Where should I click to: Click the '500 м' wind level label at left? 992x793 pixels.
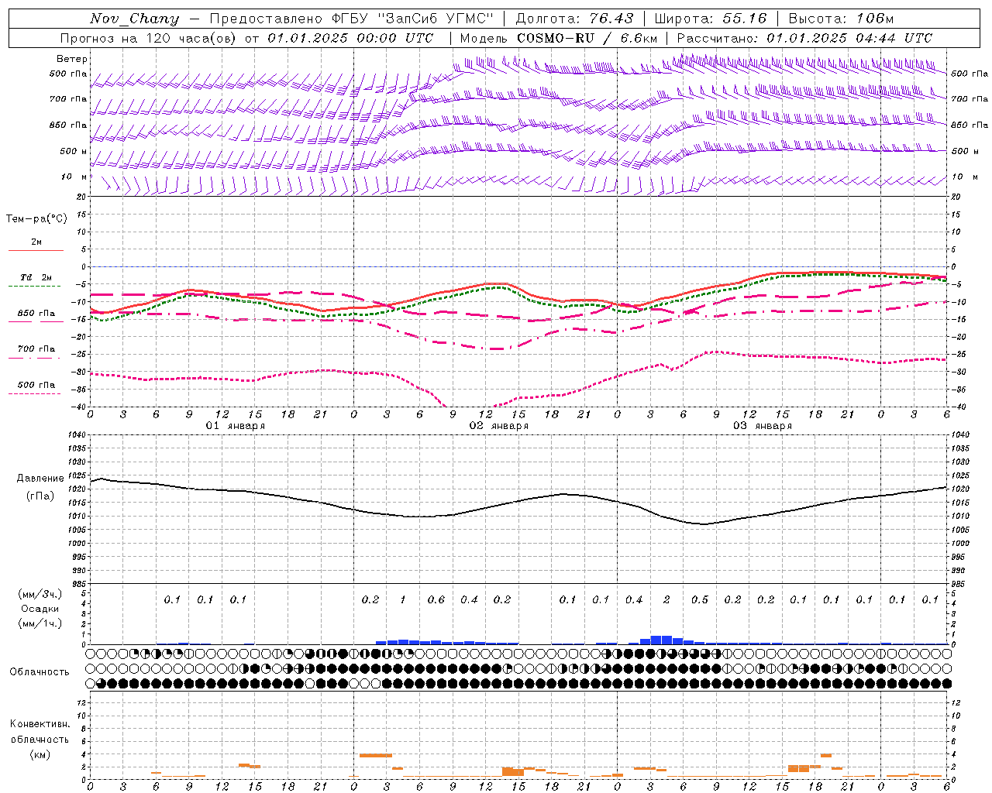pyautogui.click(x=74, y=151)
